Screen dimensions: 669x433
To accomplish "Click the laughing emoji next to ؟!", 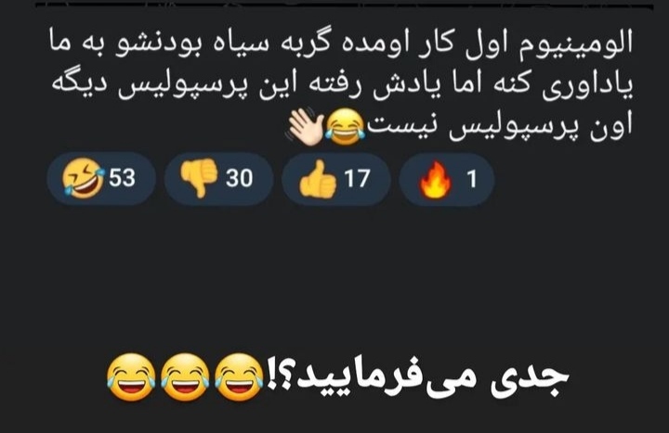I will (239, 376).
